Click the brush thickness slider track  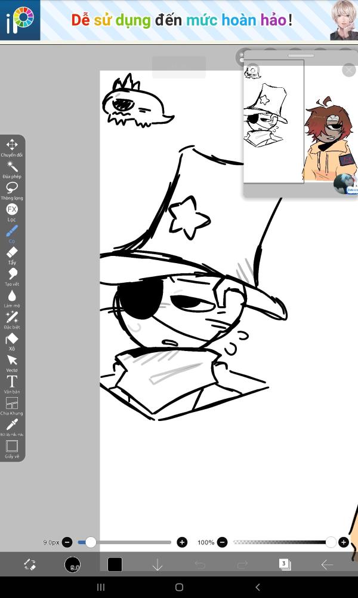pos(125,542)
